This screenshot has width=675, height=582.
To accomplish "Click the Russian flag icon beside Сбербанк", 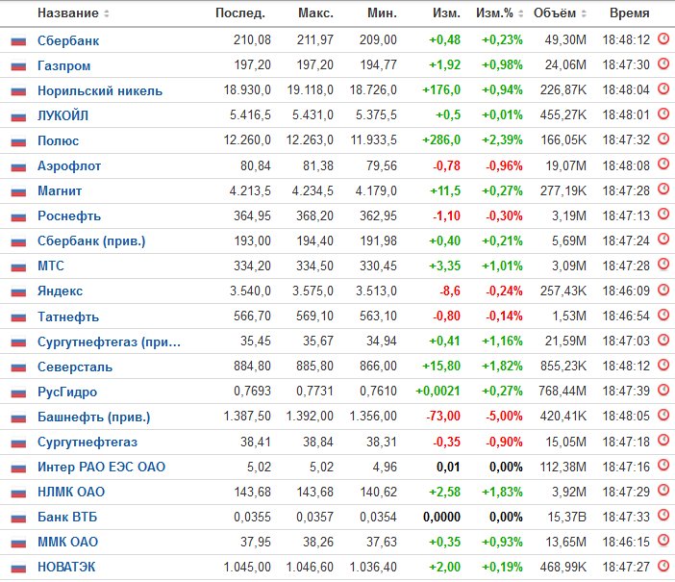I will tap(18, 41).
